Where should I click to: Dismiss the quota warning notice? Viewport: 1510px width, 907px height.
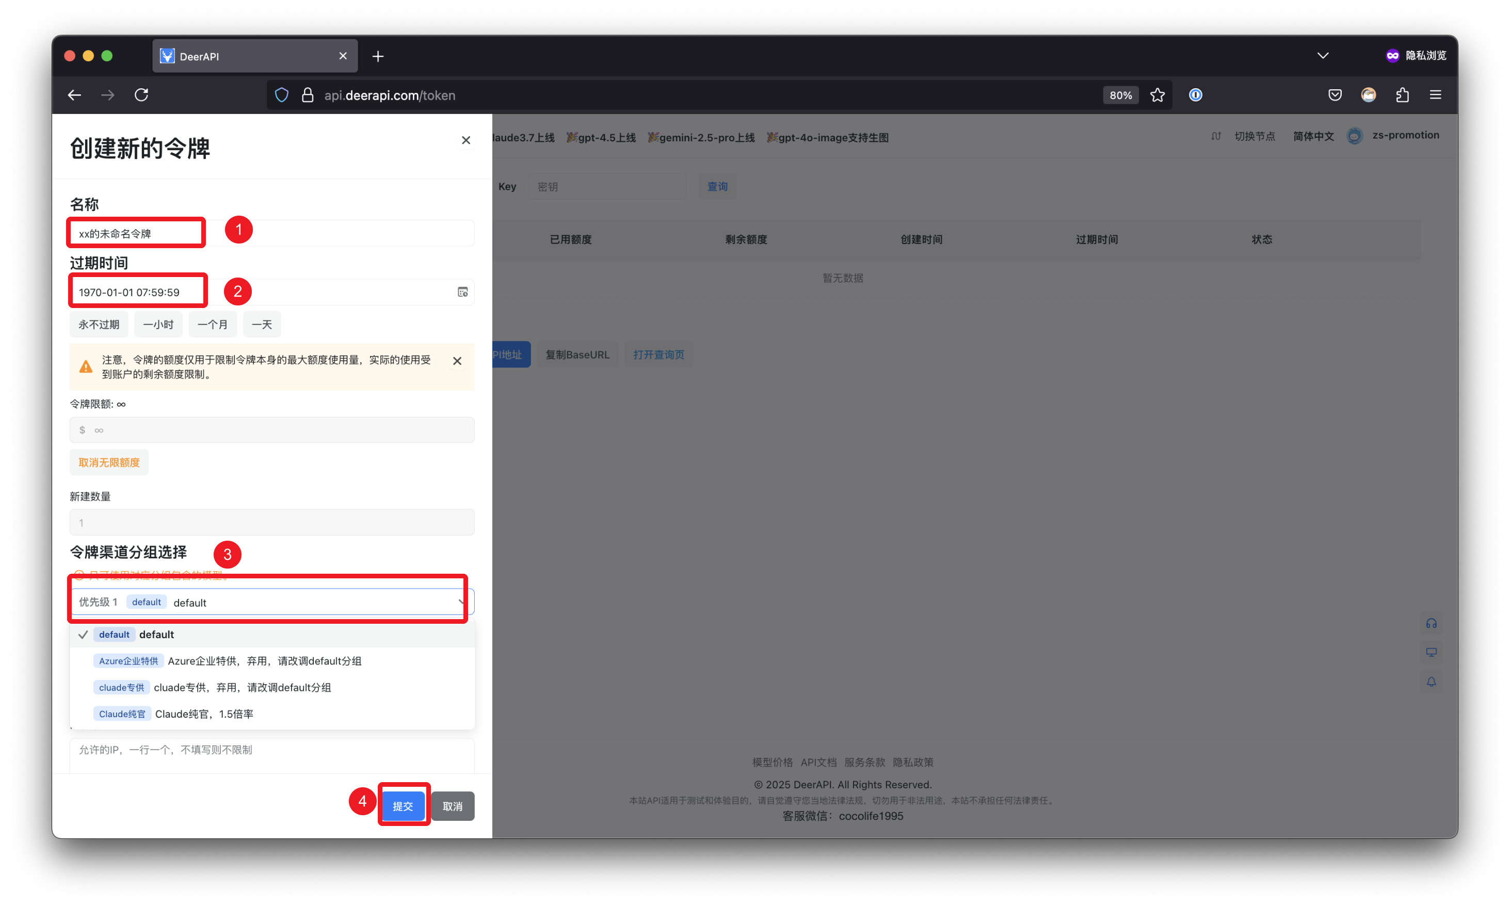[x=457, y=361]
